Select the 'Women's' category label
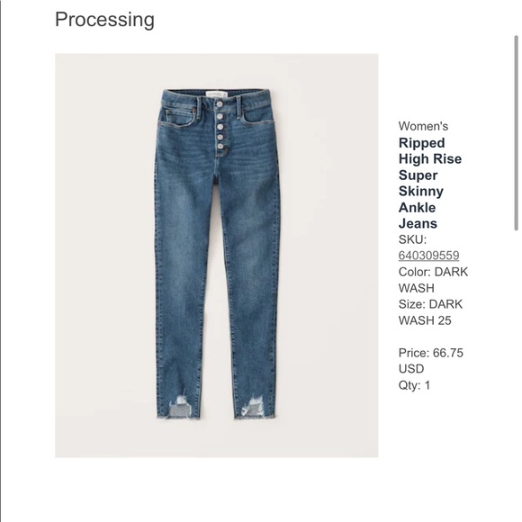This screenshot has width=522, height=522. pyautogui.click(x=423, y=126)
